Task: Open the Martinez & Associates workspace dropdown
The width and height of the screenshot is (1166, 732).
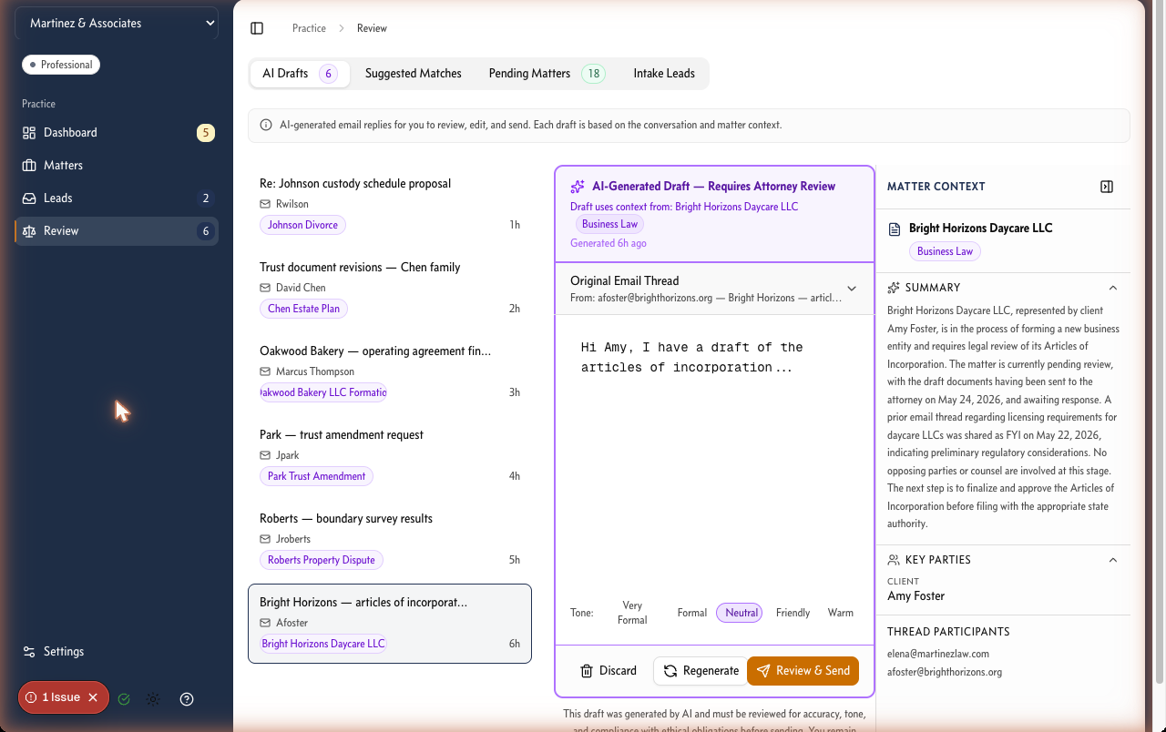Action: coord(117,24)
